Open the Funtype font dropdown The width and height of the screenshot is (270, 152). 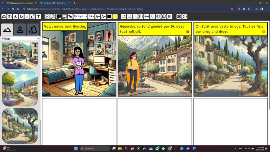tap(80, 16)
